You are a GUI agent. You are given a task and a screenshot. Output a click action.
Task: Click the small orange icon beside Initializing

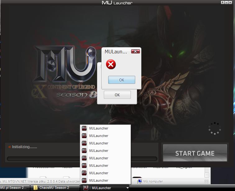coord(10,147)
